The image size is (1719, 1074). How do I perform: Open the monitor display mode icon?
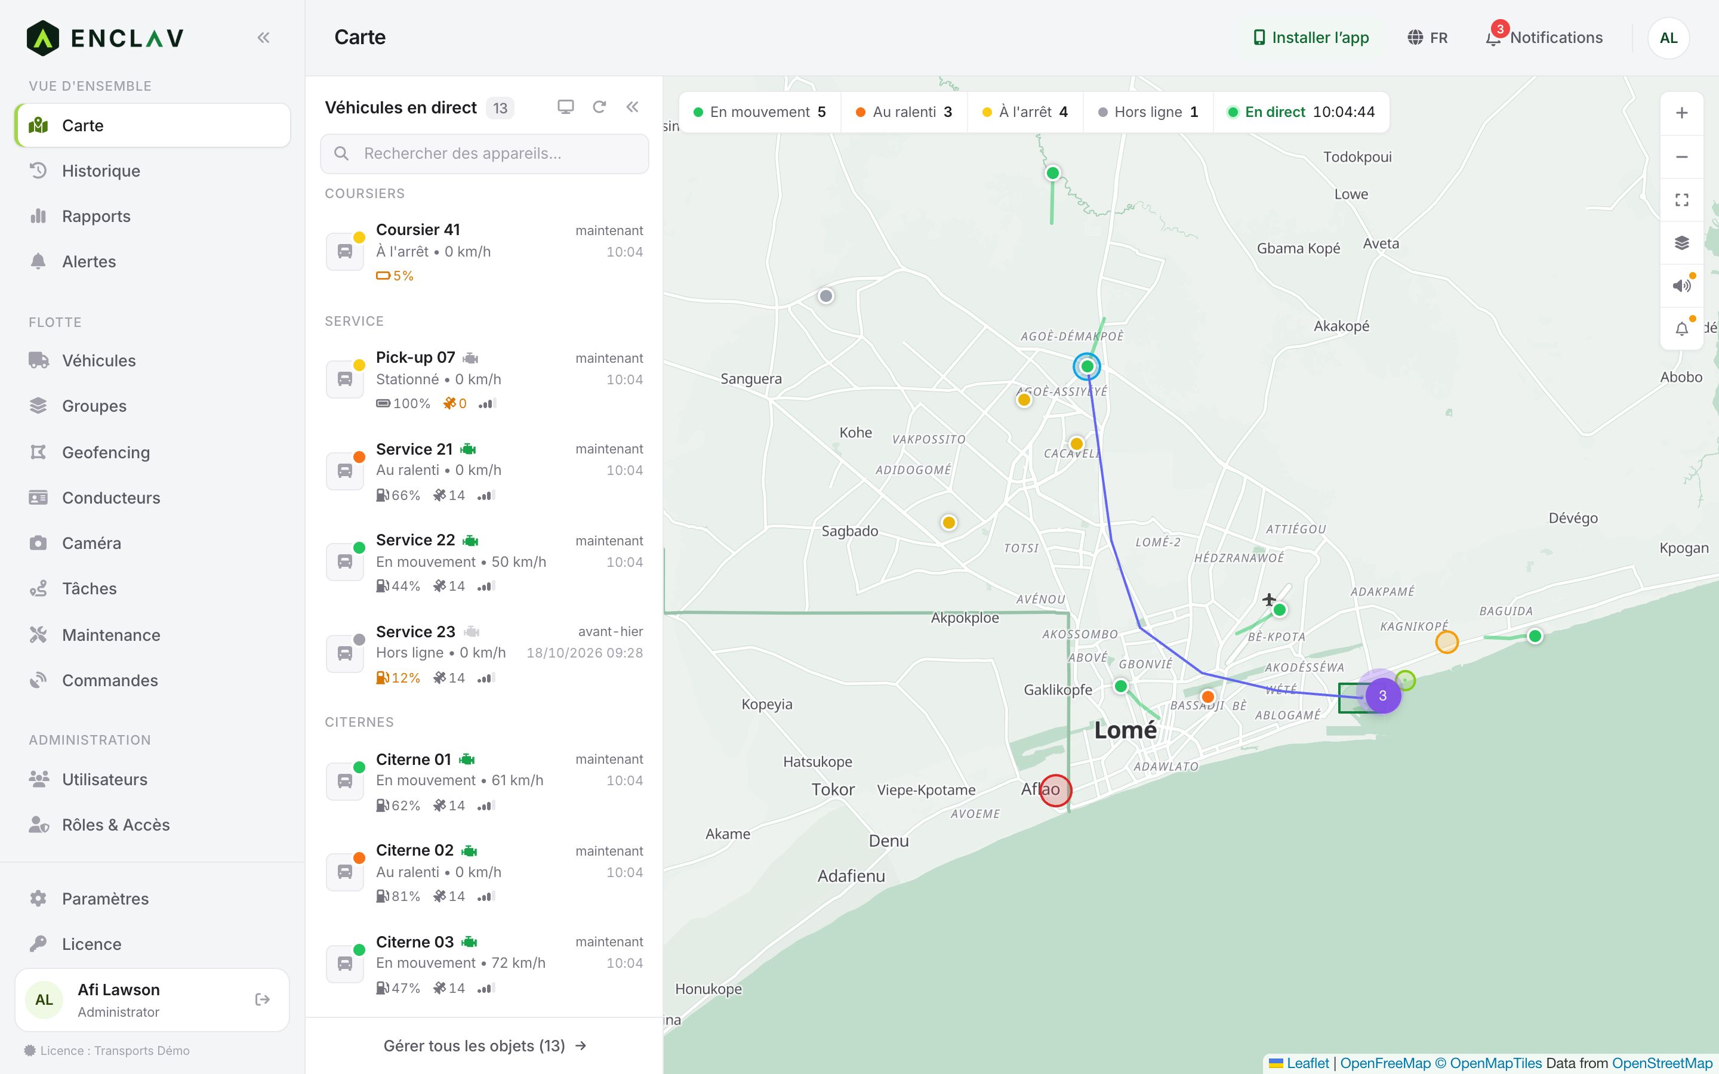[565, 107]
